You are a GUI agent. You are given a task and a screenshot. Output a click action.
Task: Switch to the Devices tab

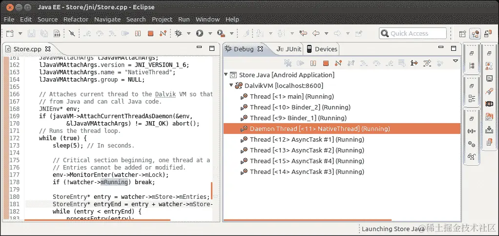pyautogui.click(x=322, y=49)
